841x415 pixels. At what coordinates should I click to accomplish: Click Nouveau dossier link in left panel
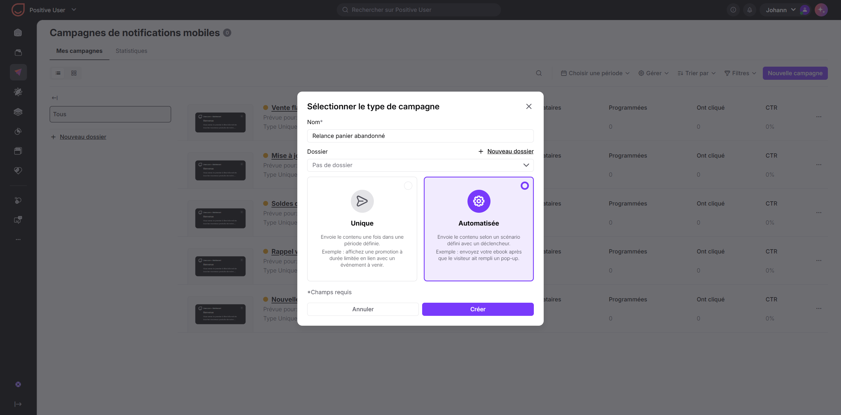click(83, 137)
